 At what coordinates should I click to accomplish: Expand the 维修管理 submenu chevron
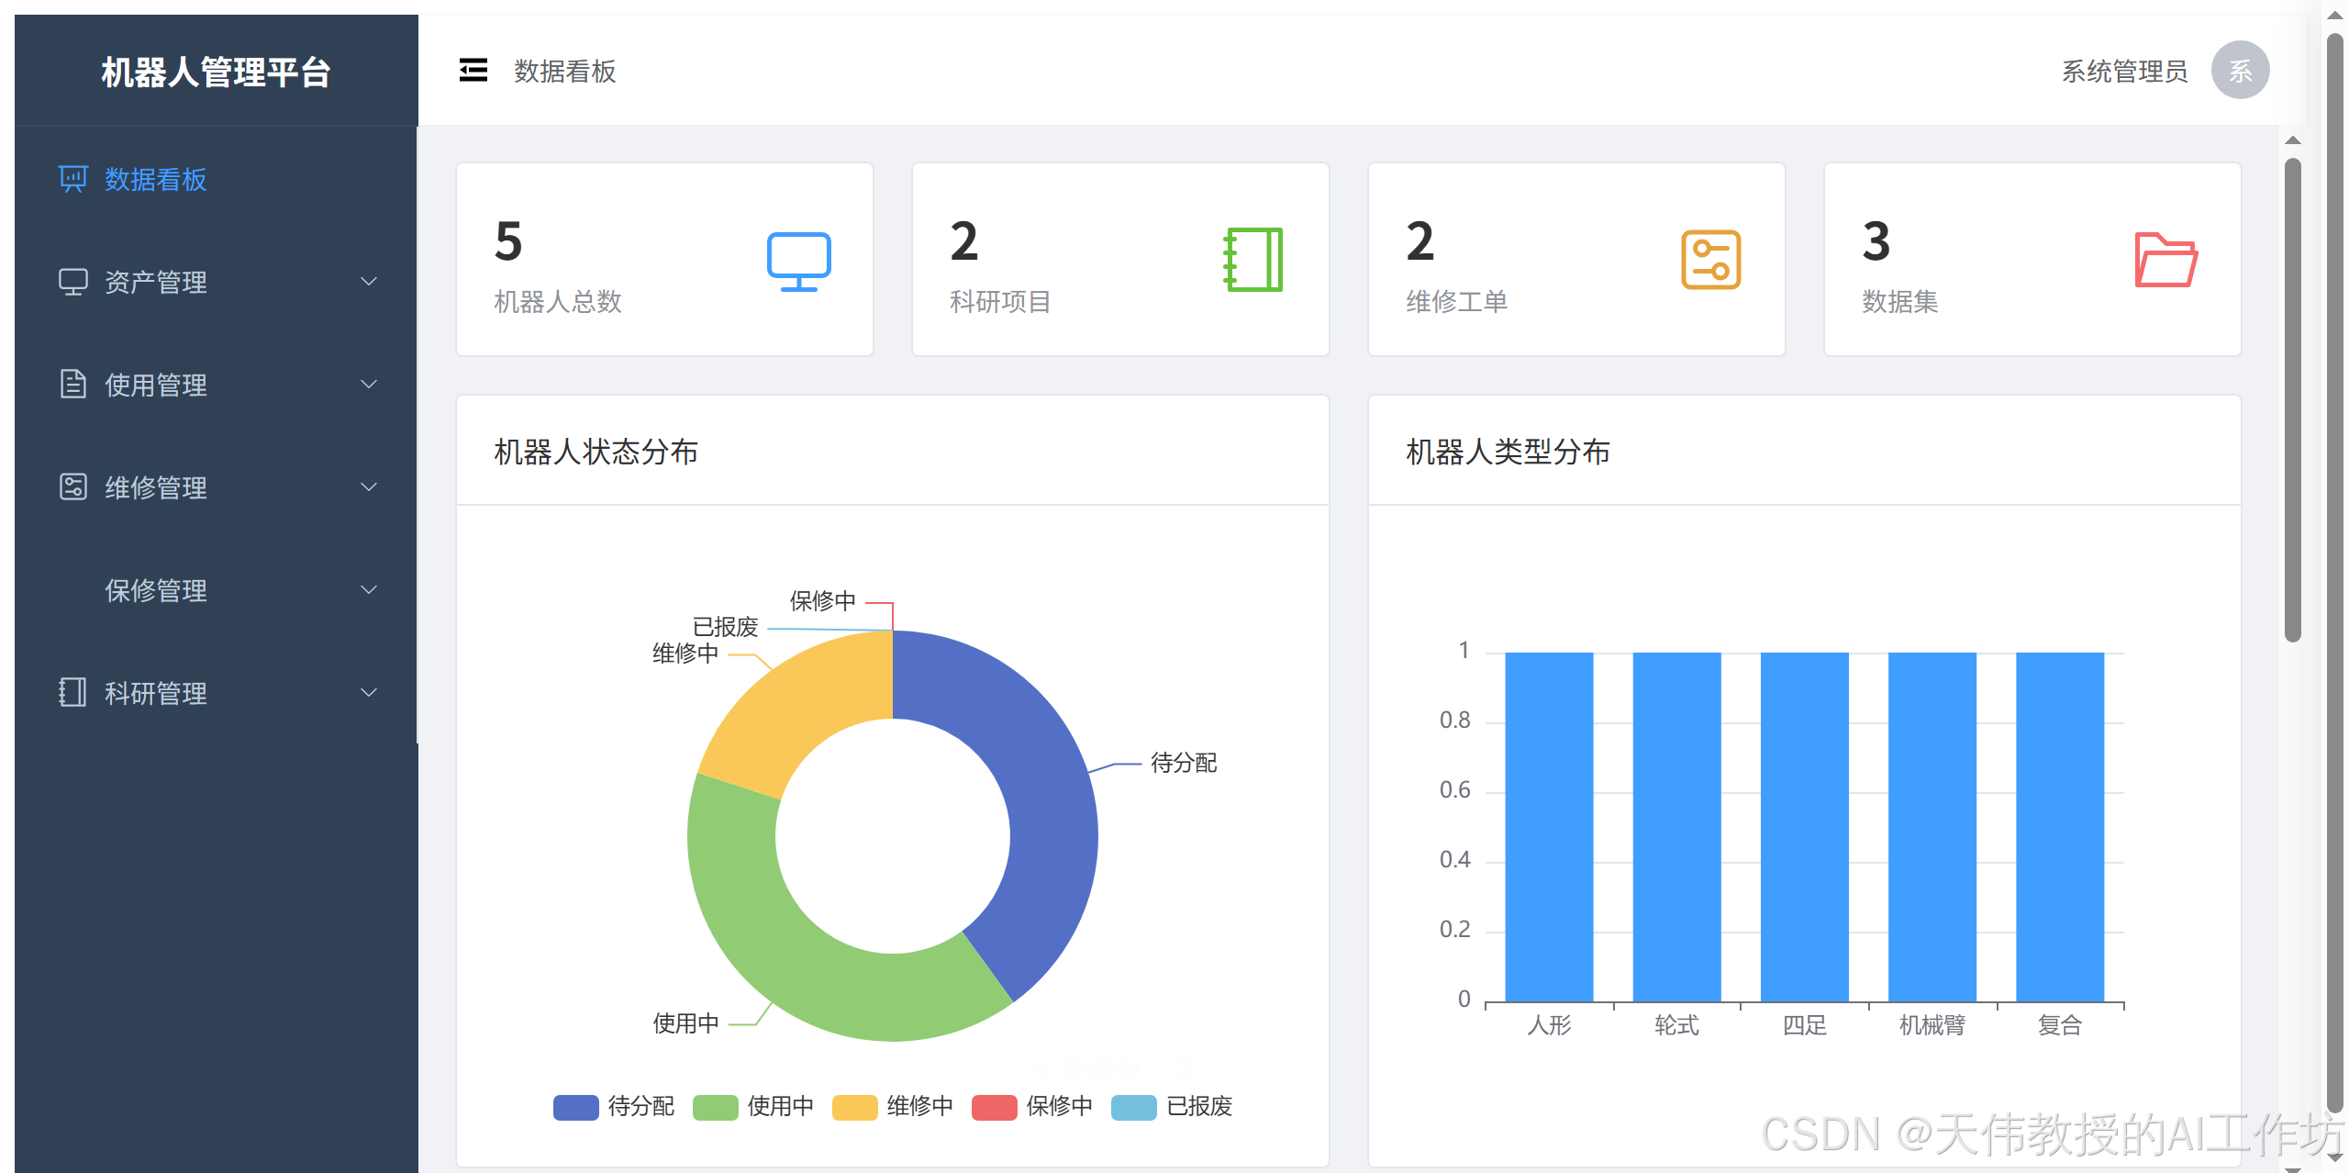coord(369,487)
